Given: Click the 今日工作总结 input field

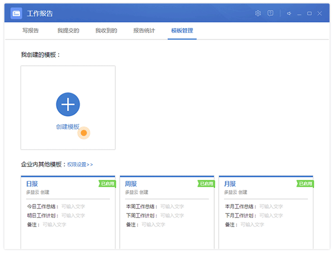Looking at the screenshot, I should click(73, 206).
